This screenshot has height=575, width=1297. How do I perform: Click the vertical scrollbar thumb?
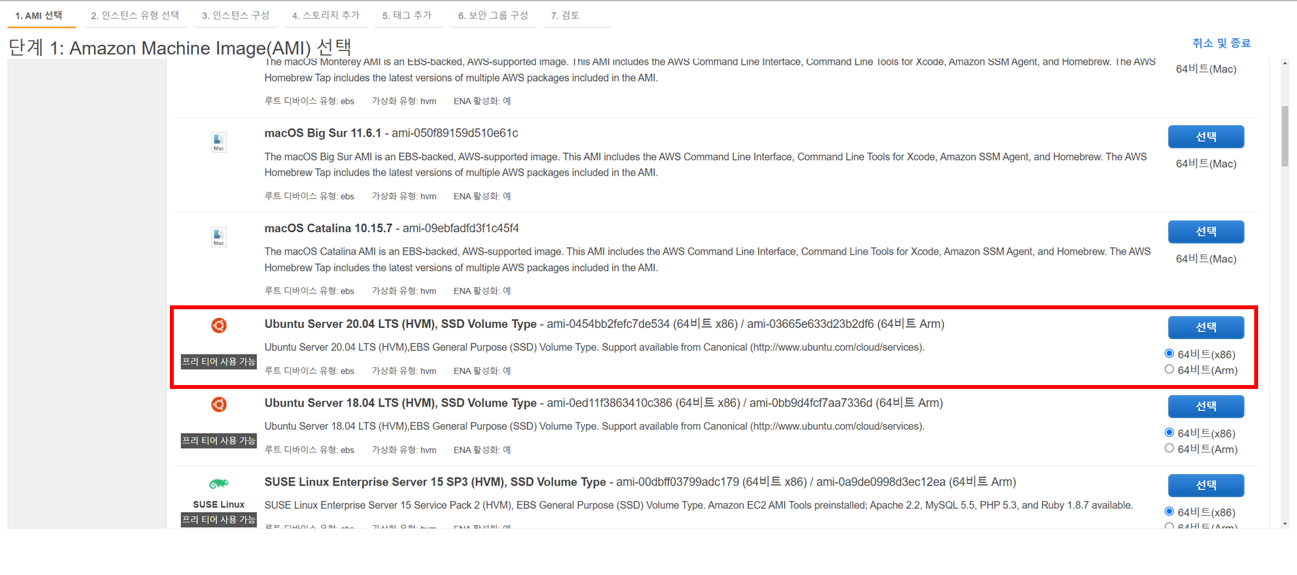[x=1285, y=136]
